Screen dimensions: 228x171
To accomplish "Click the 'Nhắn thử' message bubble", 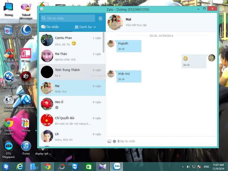I will [129, 76].
